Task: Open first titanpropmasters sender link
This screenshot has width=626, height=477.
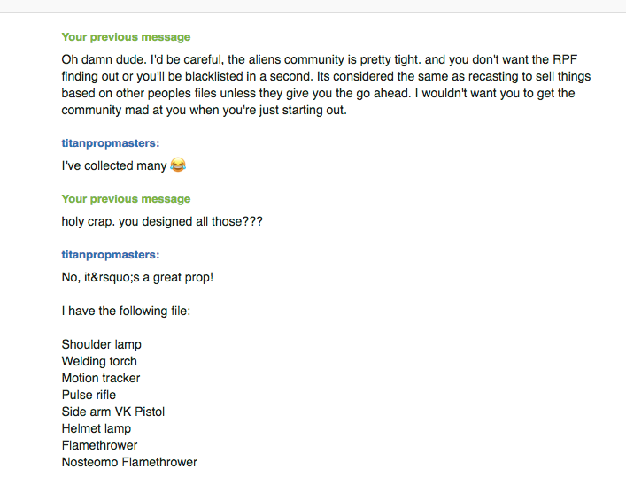Action: [111, 143]
